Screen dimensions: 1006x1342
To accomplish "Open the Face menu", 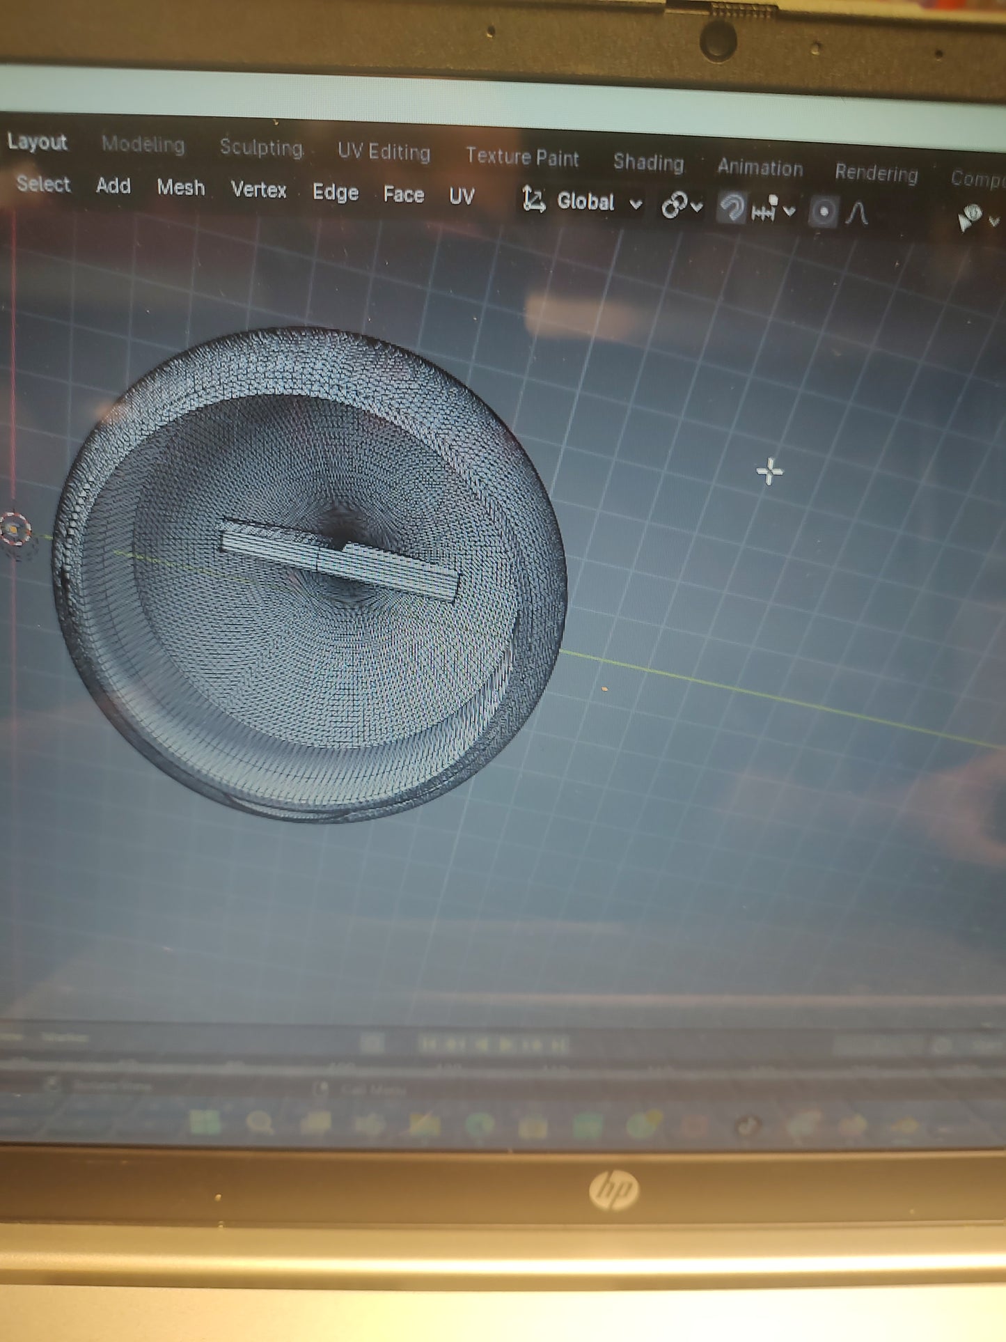I will (404, 194).
